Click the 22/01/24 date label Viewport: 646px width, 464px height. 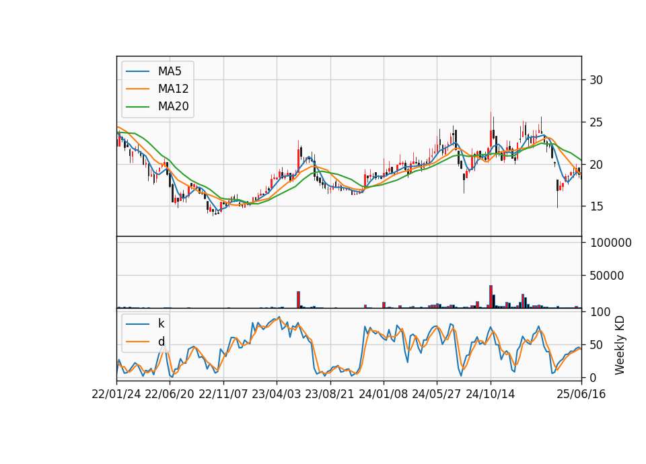(116, 394)
